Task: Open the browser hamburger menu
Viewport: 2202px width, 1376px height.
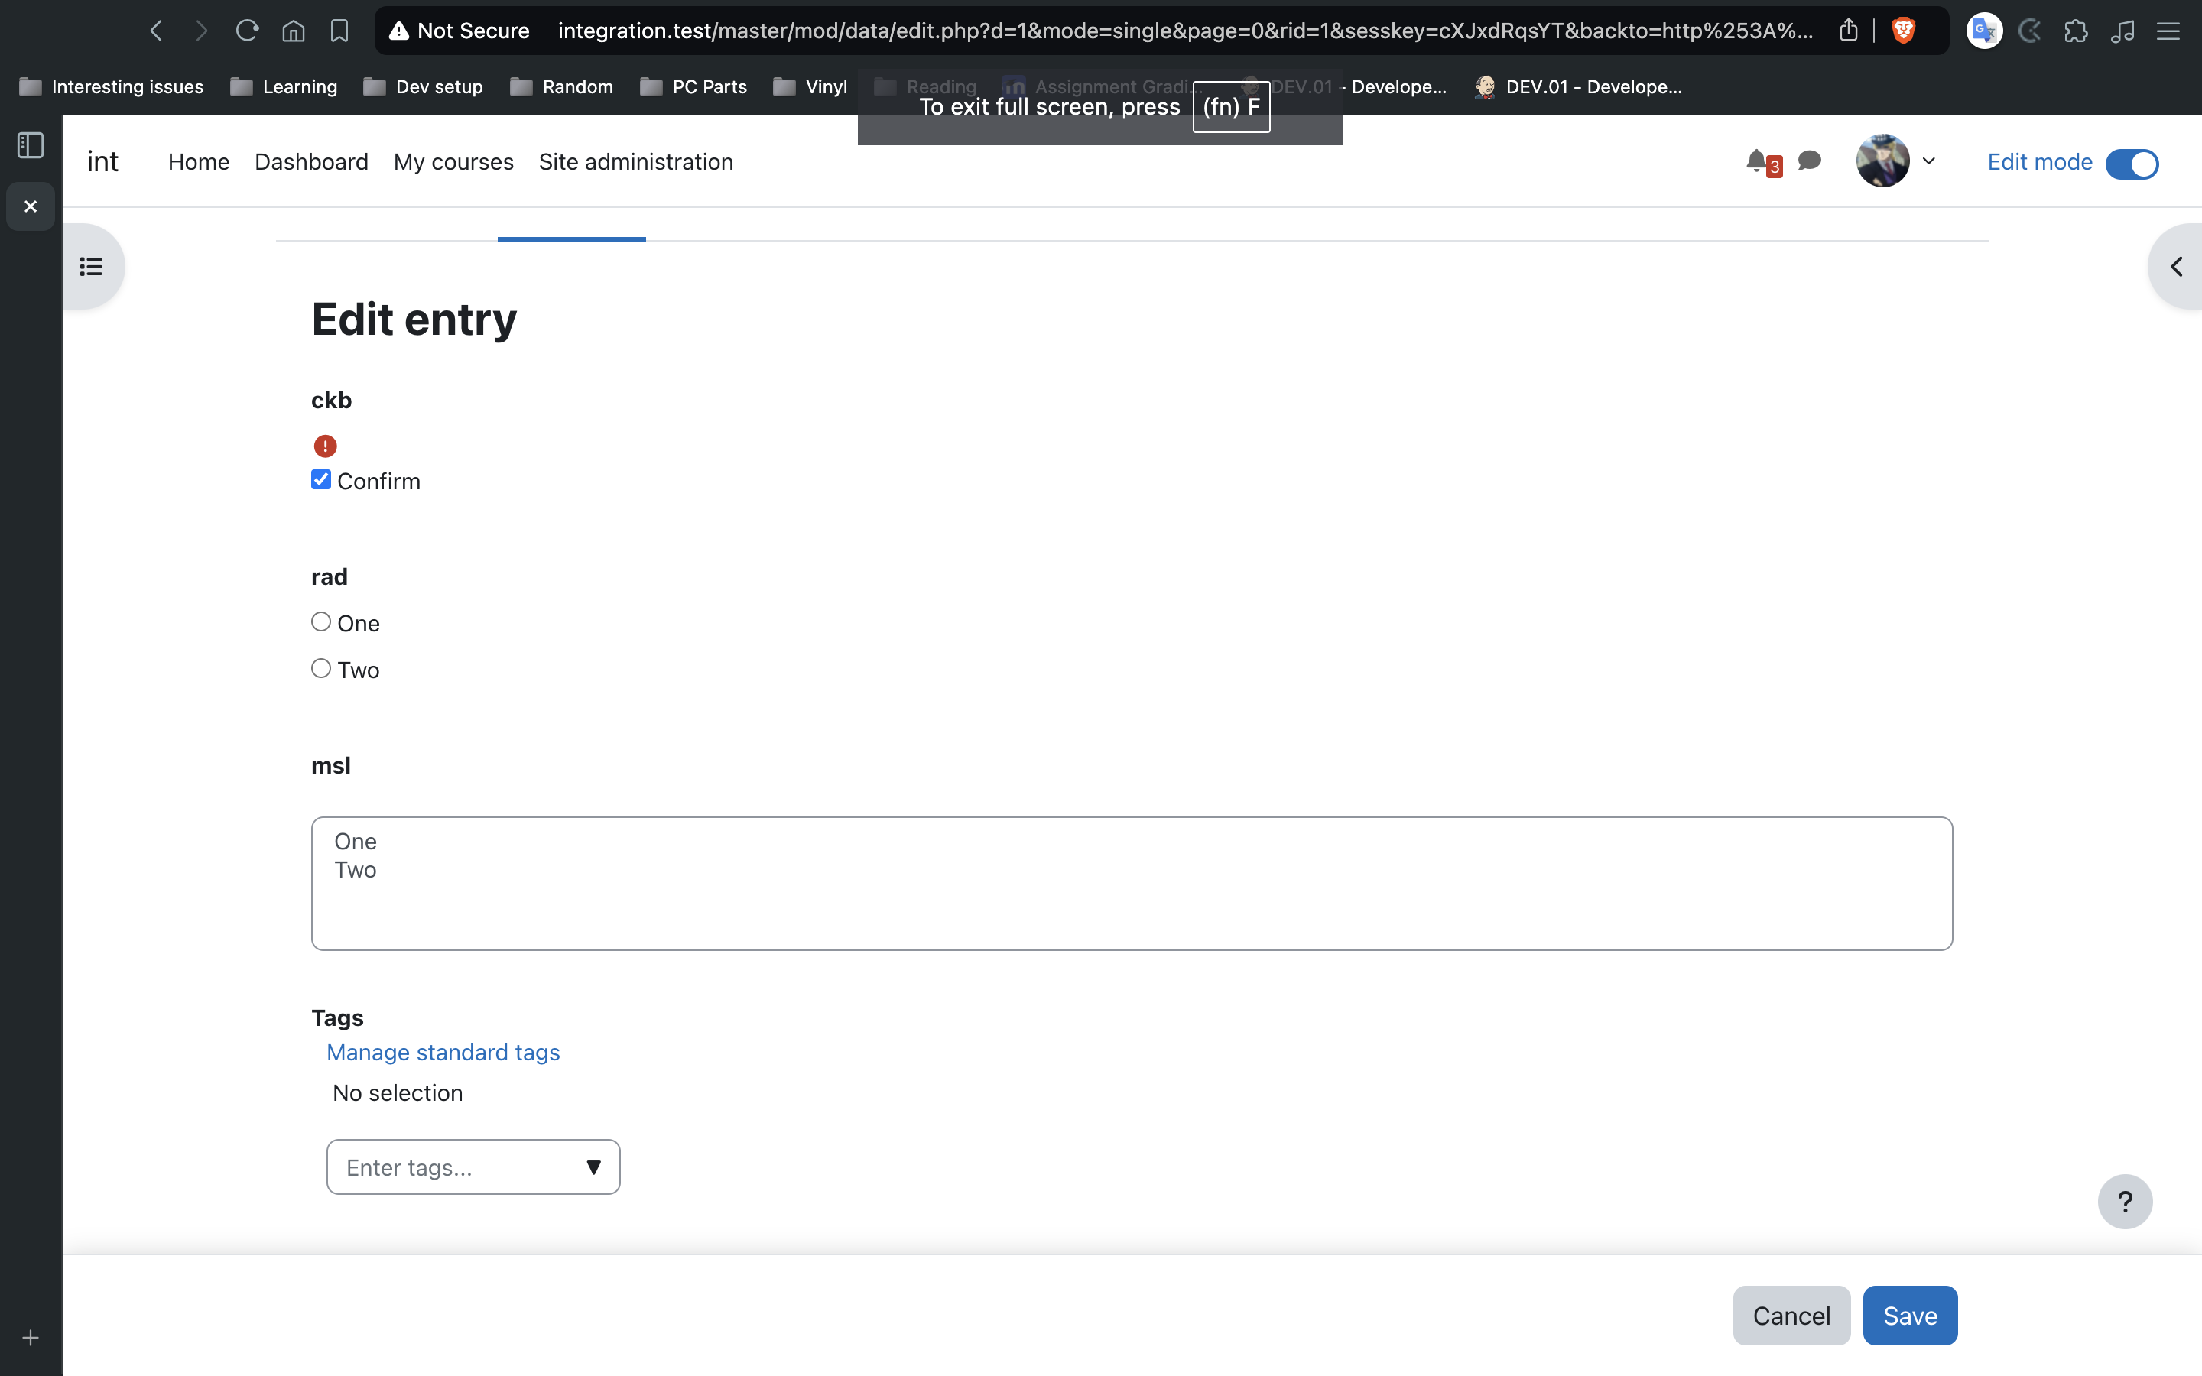Action: click(x=2168, y=31)
